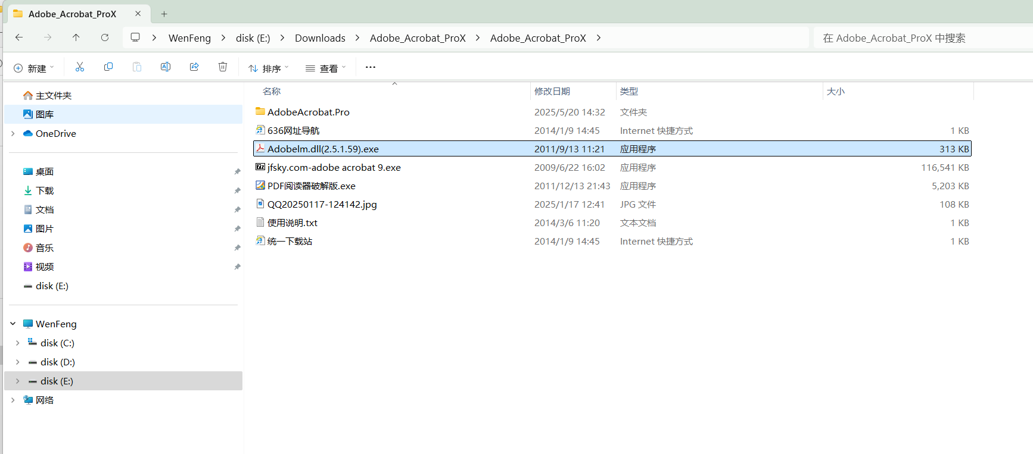The image size is (1033, 454).
Task: Click first Adobe_Acrobat_ProX breadcrumb segment
Action: 418,38
